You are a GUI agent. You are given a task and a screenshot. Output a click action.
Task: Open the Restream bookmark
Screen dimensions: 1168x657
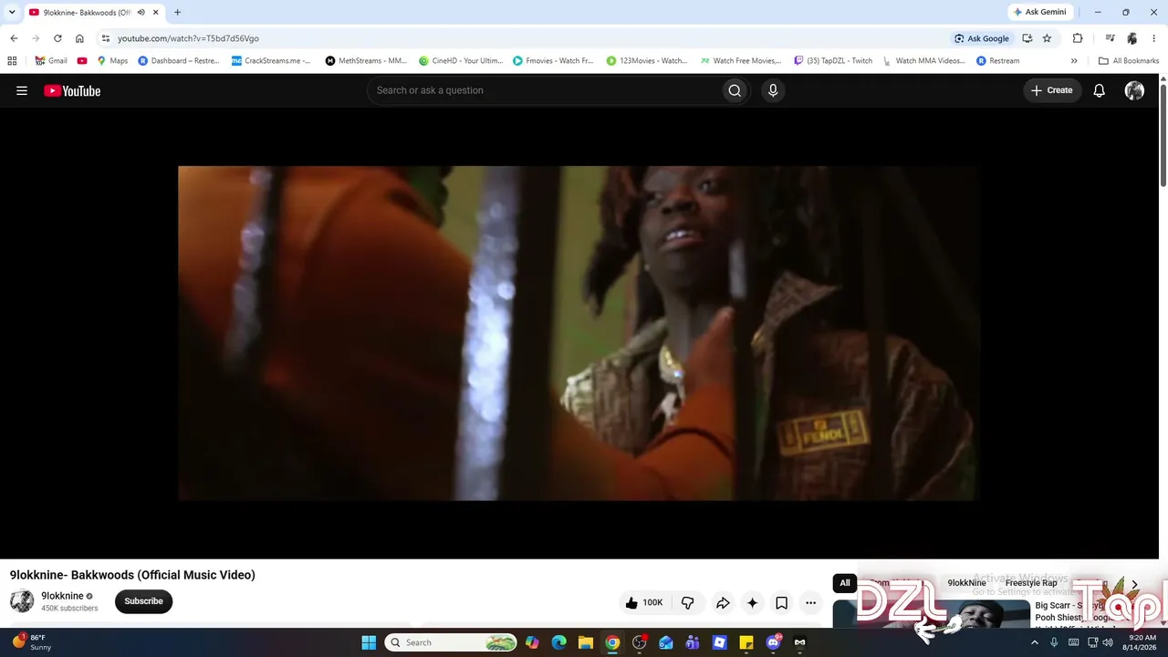pos(997,61)
